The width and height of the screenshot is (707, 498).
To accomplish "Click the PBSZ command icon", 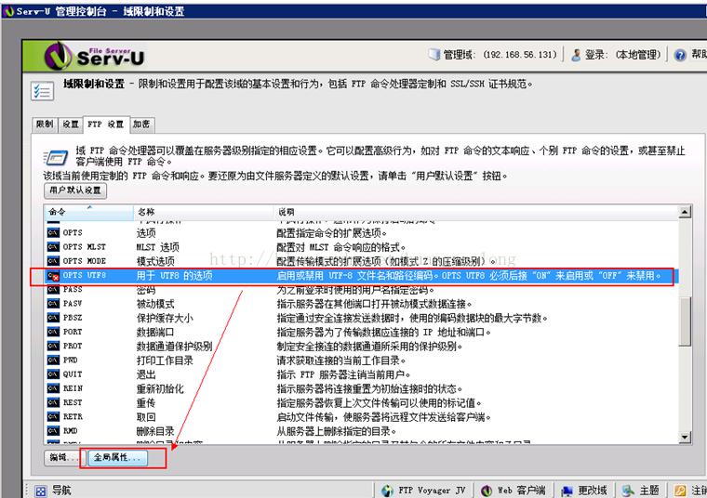I will click(53, 318).
